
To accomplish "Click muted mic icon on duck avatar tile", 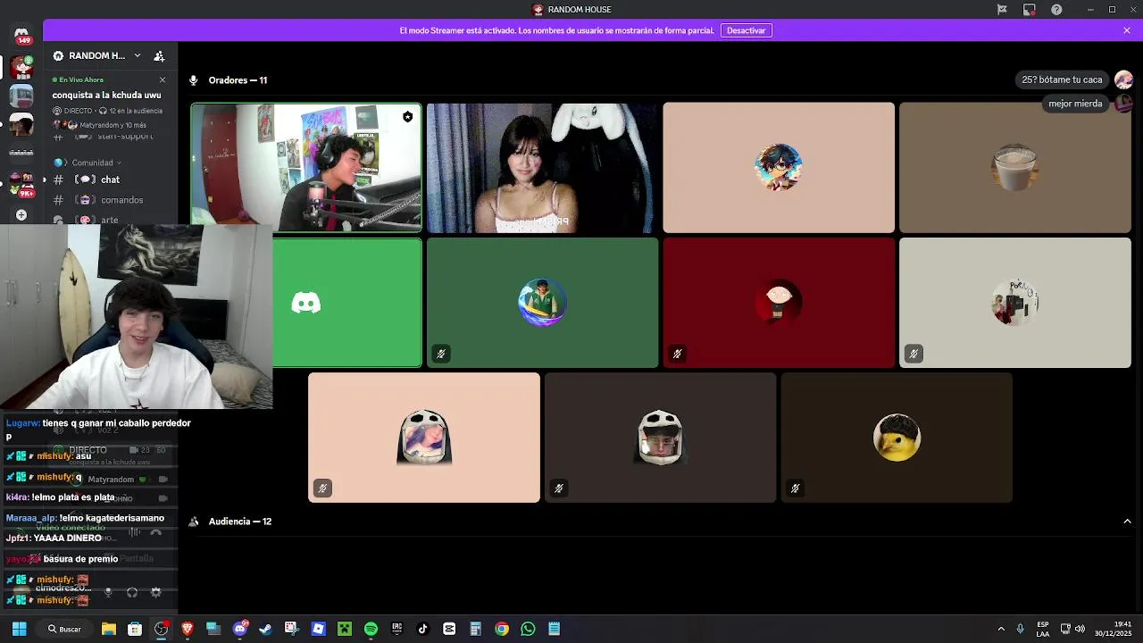I will pyautogui.click(x=795, y=488).
